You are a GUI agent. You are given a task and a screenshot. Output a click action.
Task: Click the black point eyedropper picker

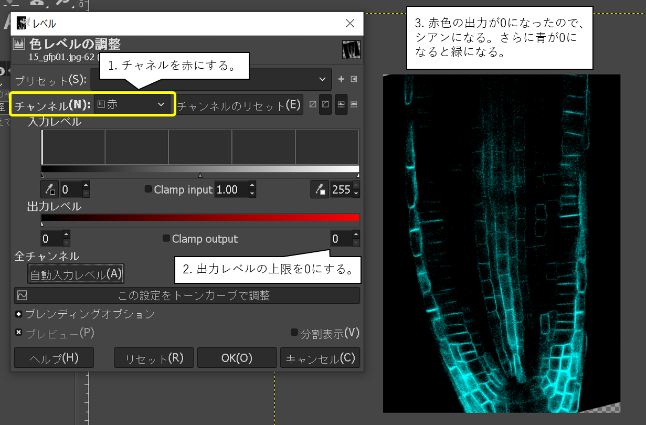(50, 189)
